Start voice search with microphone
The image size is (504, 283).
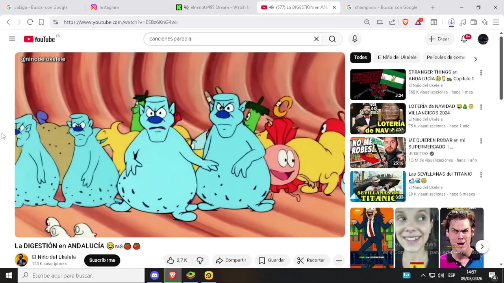[355, 39]
